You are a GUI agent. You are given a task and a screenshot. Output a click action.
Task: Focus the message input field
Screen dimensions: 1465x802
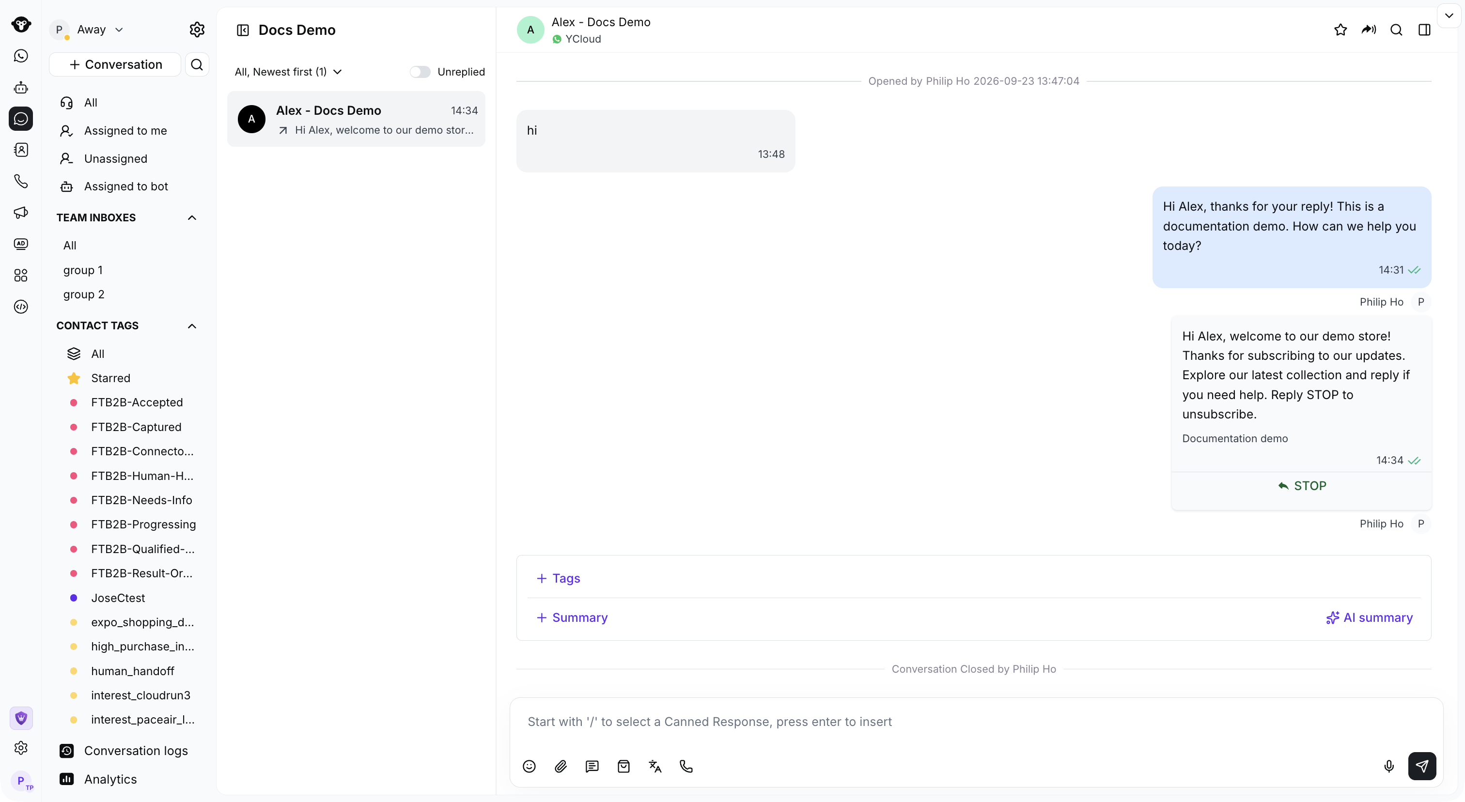pos(977,722)
